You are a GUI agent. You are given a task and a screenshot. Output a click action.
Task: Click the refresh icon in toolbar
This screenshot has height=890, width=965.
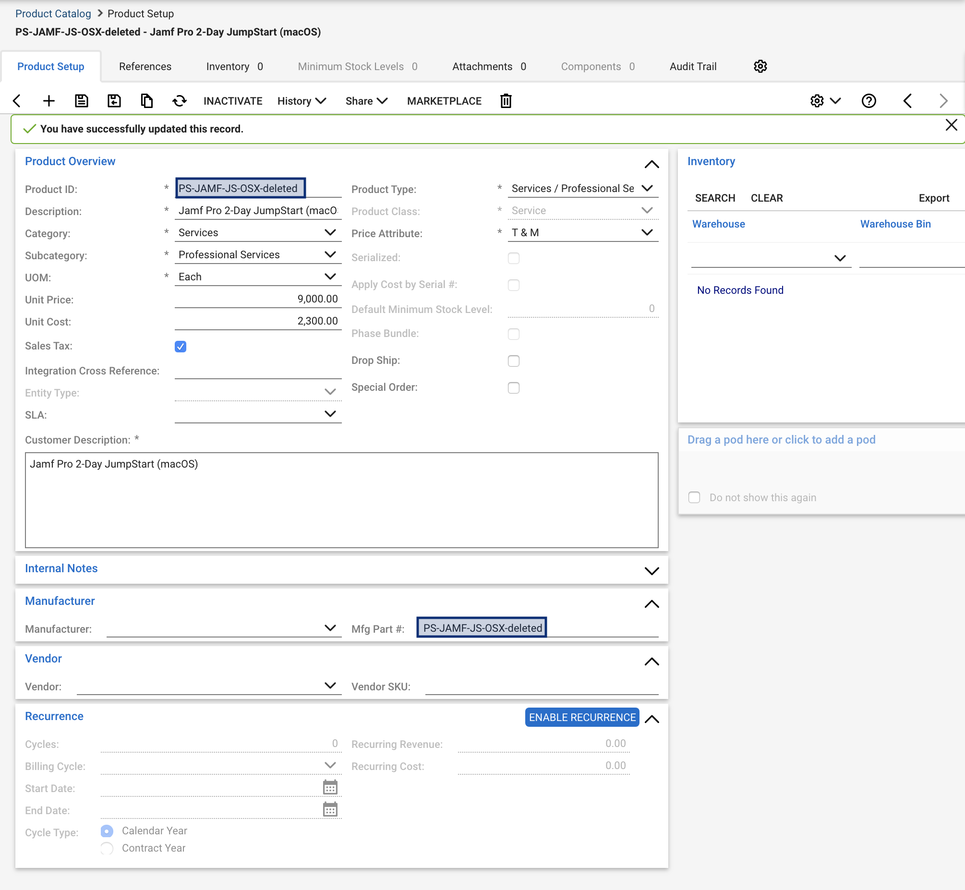tap(180, 101)
